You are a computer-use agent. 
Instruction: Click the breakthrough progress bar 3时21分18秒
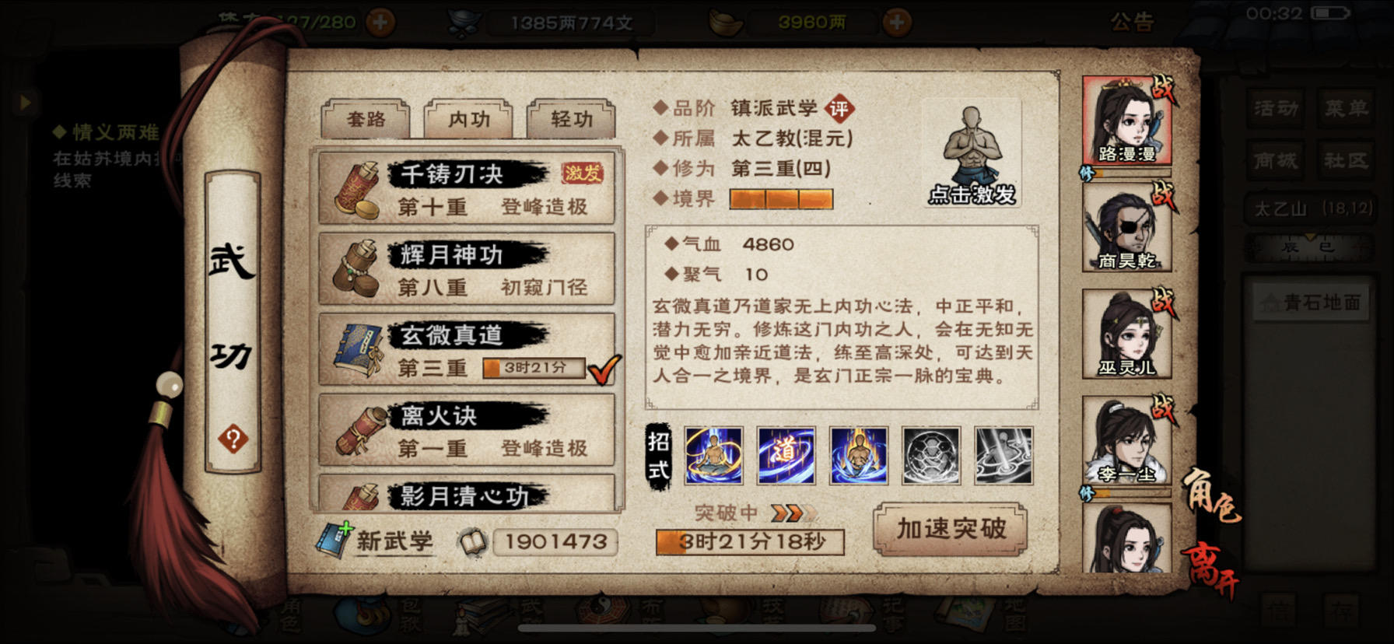[x=750, y=541]
